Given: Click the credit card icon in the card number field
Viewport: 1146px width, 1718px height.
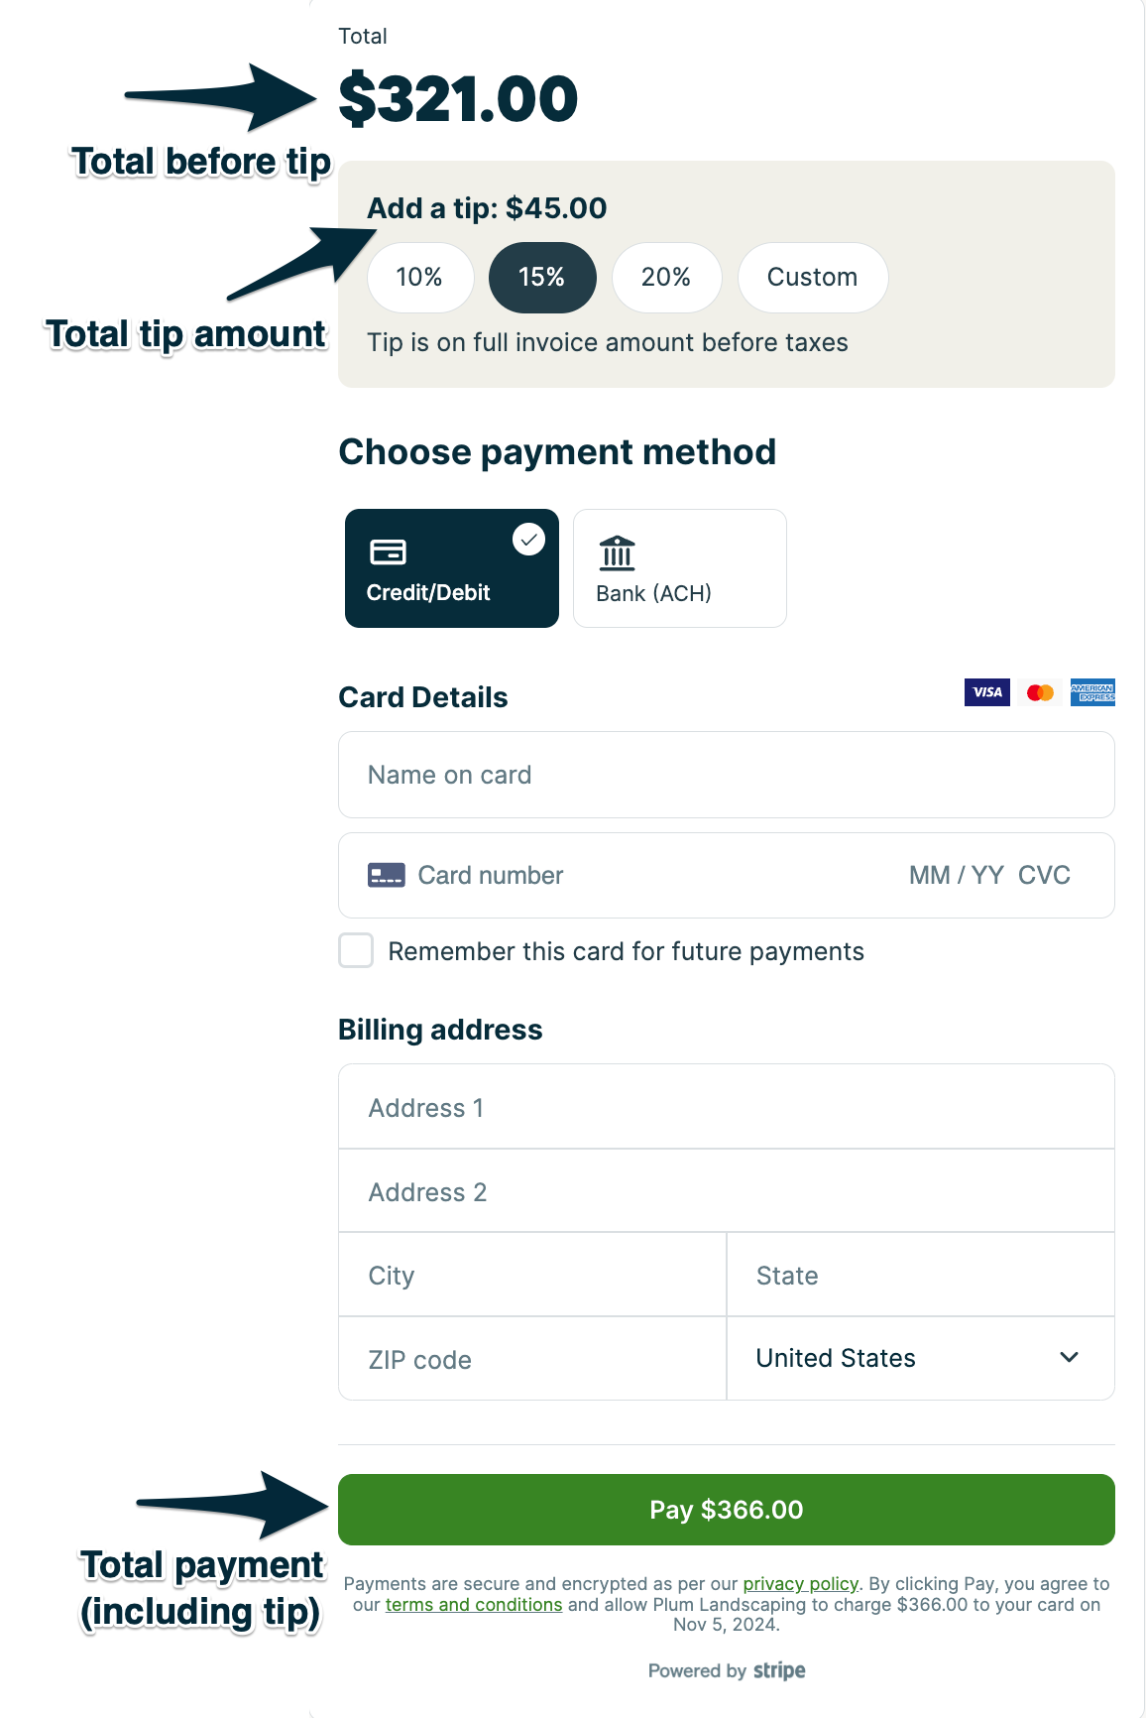Looking at the screenshot, I should tap(387, 875).
